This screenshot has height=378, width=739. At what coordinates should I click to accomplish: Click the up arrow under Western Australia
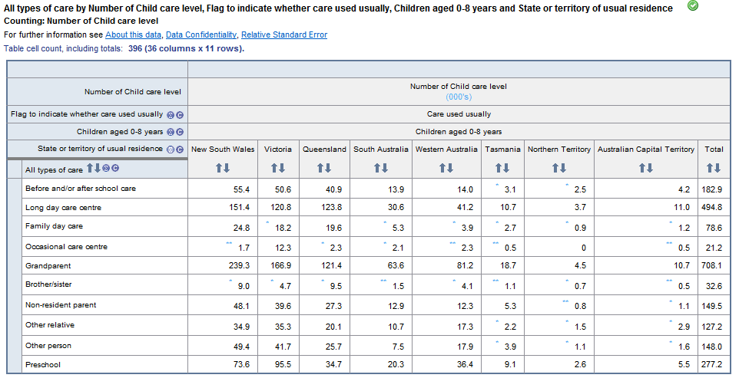click(442, 168)
